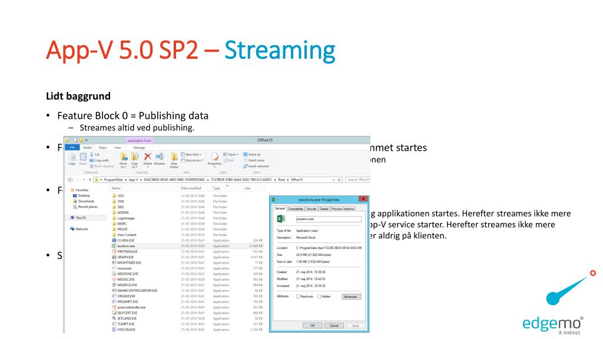Click Invert selection in the ribbon
Image resolution: width=603 pixels, height=339 pixels.
click(x=256, y=166)
